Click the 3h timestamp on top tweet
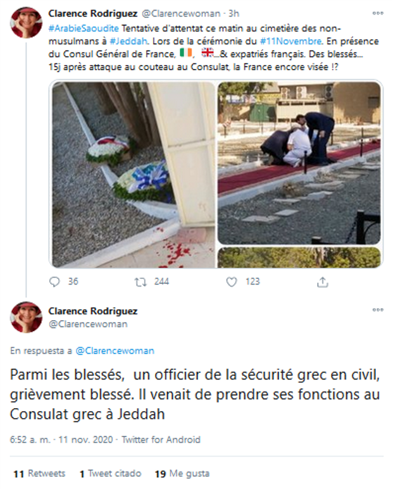Screen dimensions: 393x489 234,13
